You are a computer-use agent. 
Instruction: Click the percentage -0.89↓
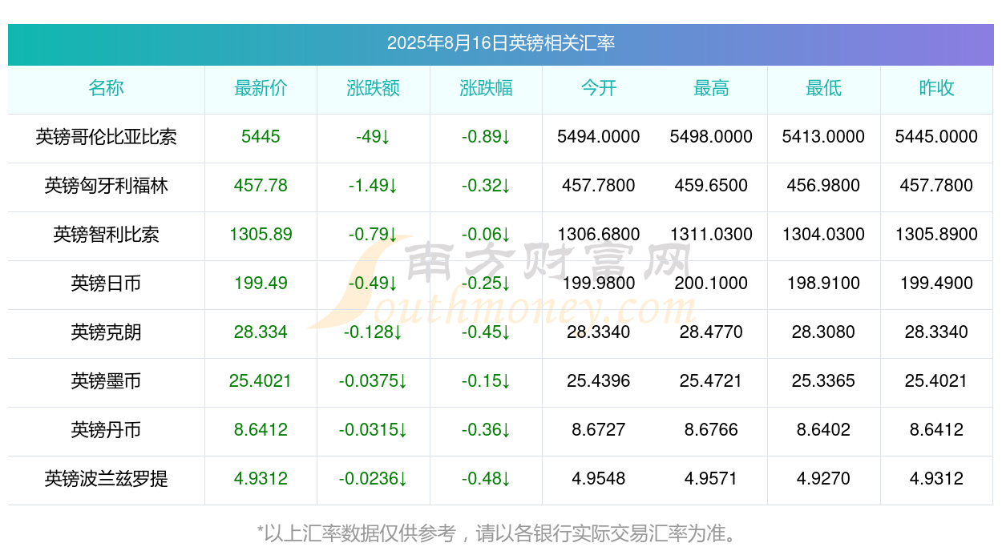486,137
